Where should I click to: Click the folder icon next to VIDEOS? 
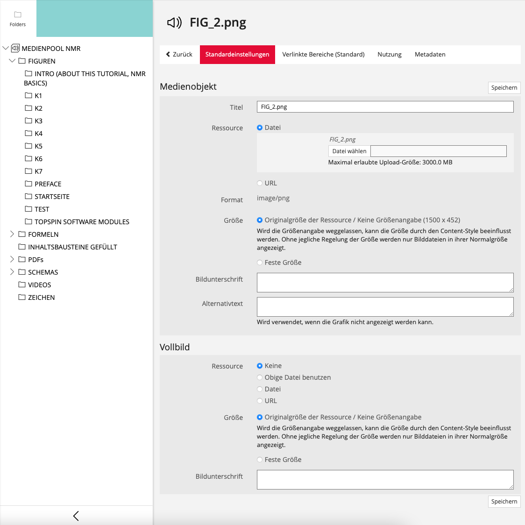point(22,284)
